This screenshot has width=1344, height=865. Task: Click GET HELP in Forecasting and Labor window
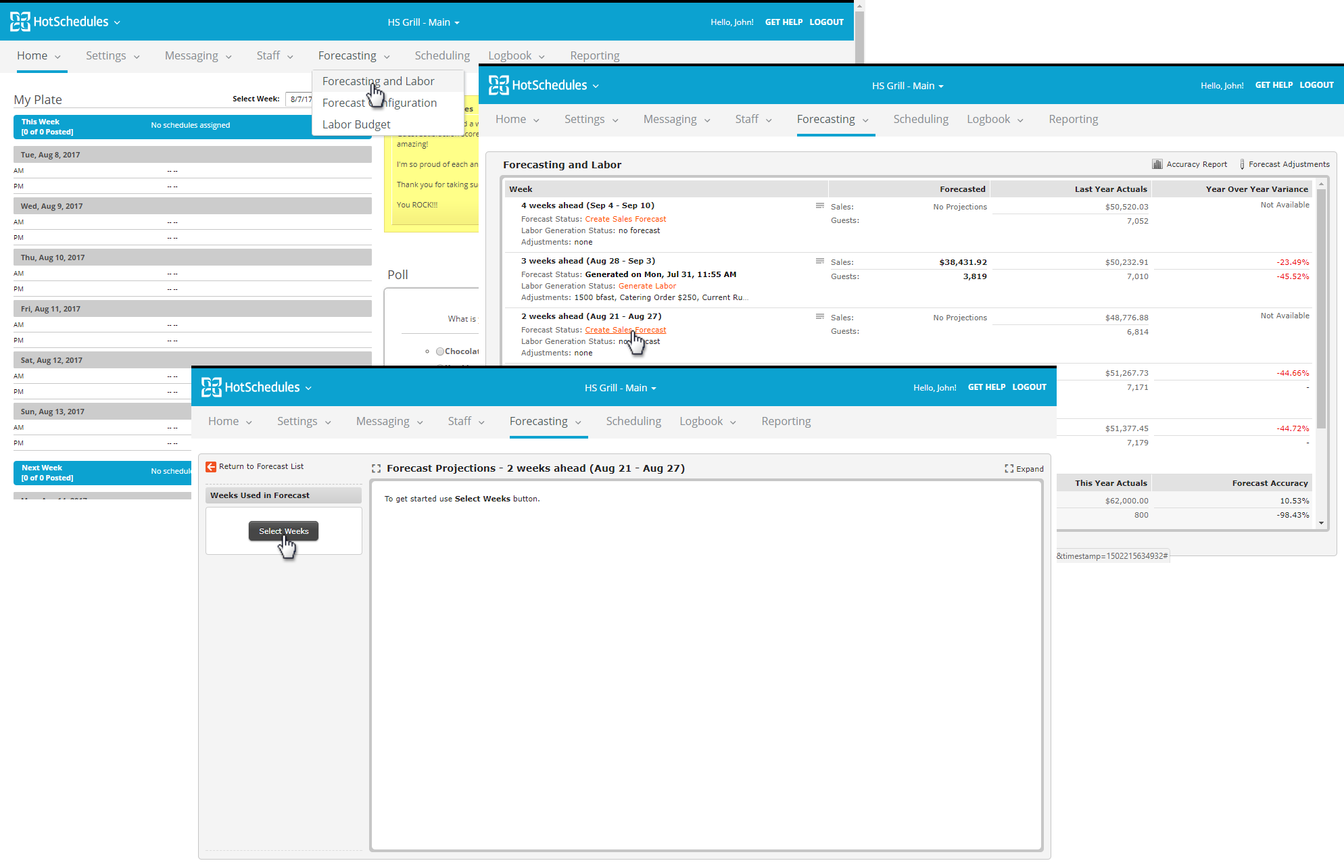[1274, 85]
